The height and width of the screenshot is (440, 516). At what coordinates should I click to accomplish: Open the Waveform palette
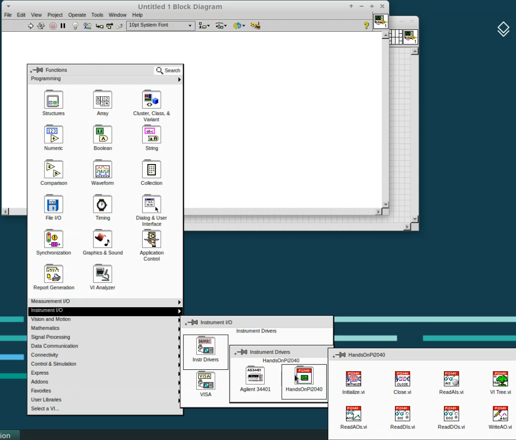coord(102,169)
